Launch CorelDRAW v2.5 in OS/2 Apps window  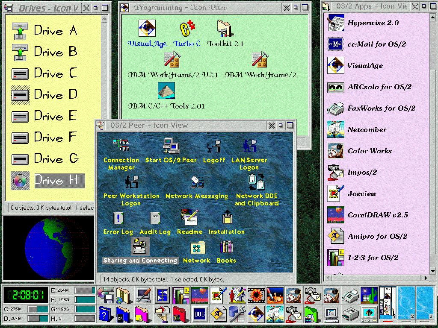335,215
